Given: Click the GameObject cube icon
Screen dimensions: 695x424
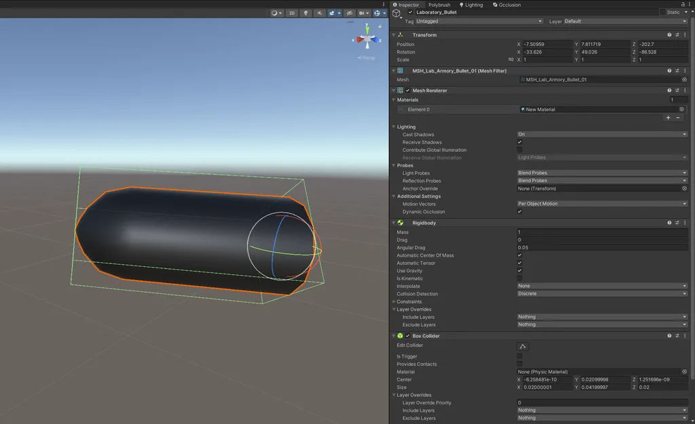Looking at the screenshot, I should 396,14.
